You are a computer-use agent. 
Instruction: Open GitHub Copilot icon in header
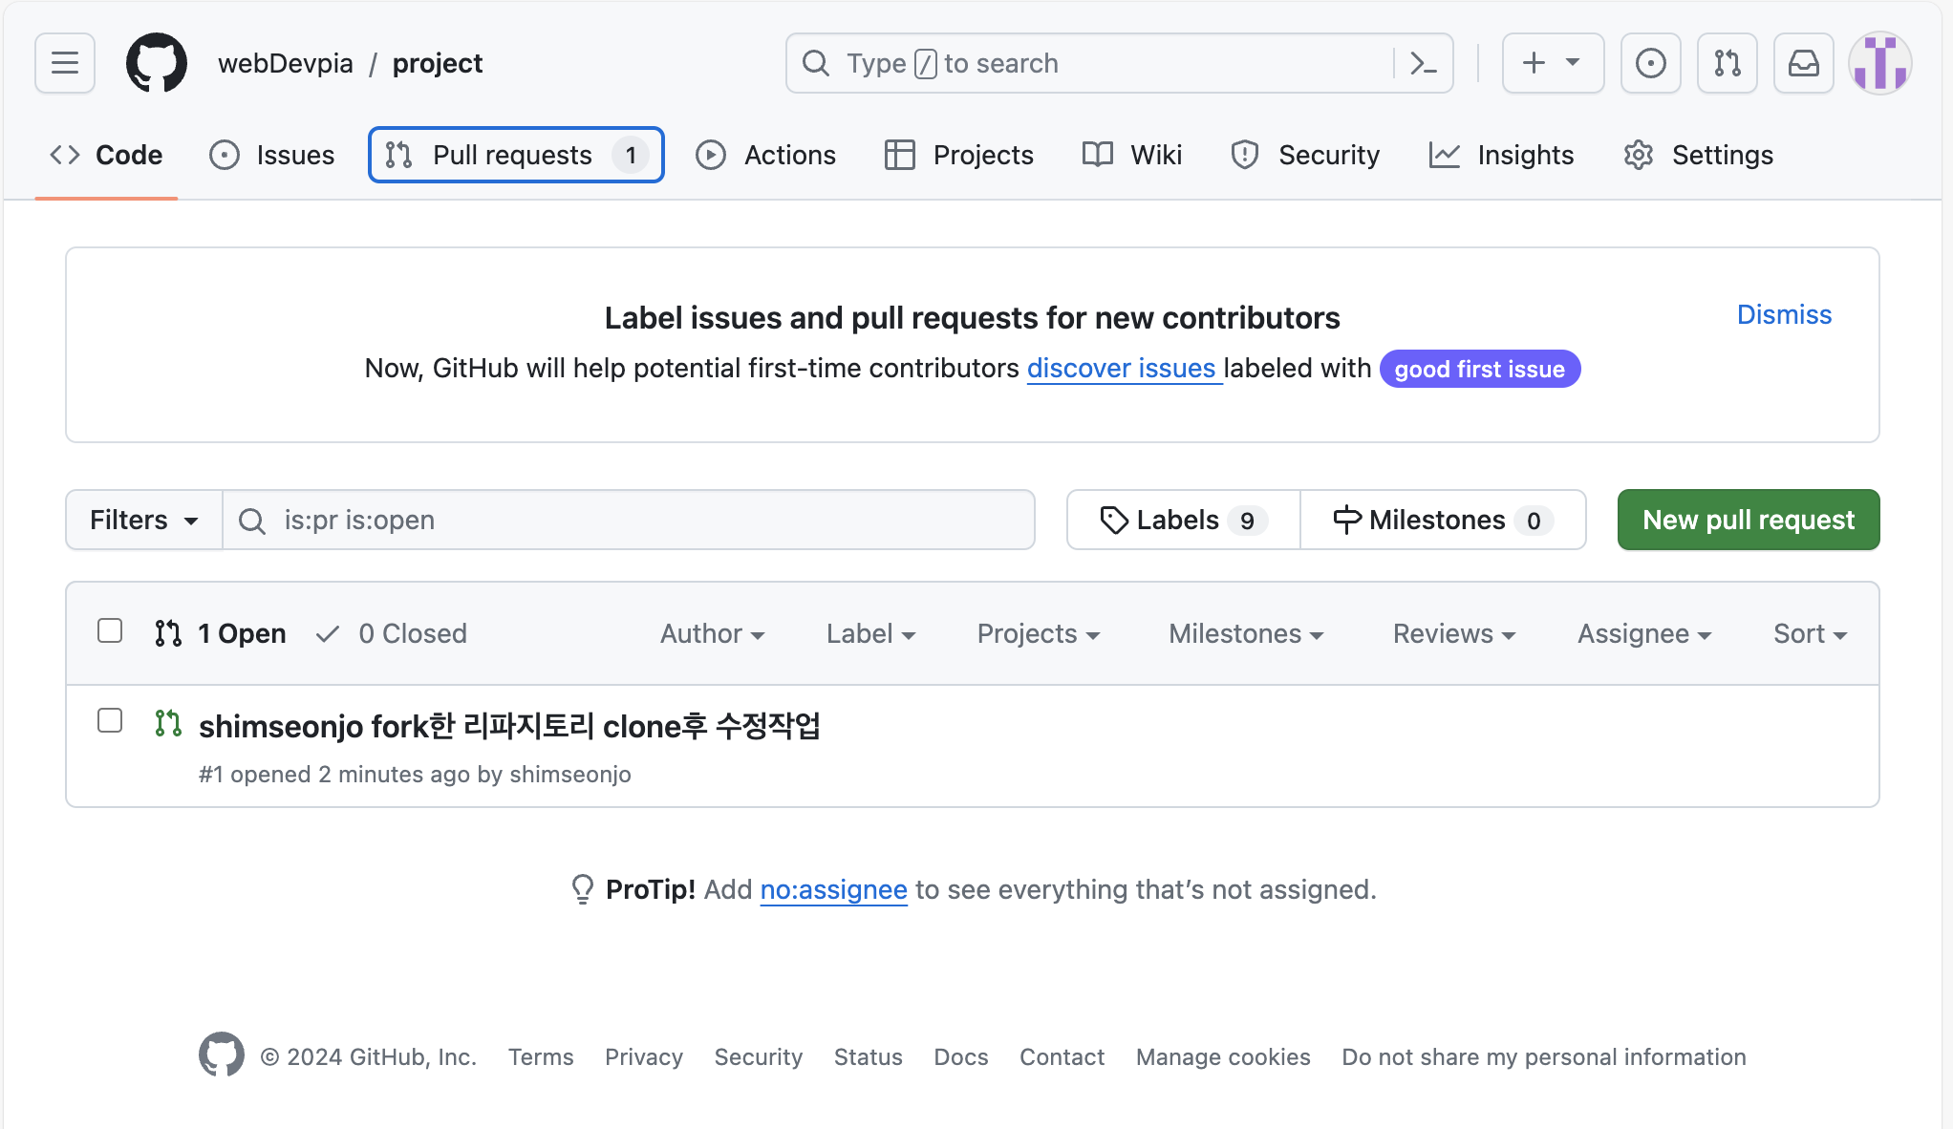1650,63
